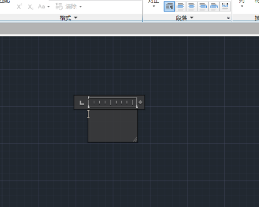Apply subscript formatting with the X₂ icon
Viewport: 259px width, 207px height.
pos(31,7)
